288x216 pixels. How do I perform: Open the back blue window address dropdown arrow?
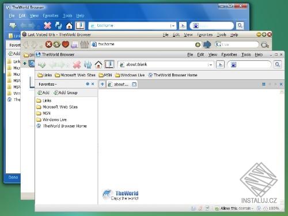173,26
